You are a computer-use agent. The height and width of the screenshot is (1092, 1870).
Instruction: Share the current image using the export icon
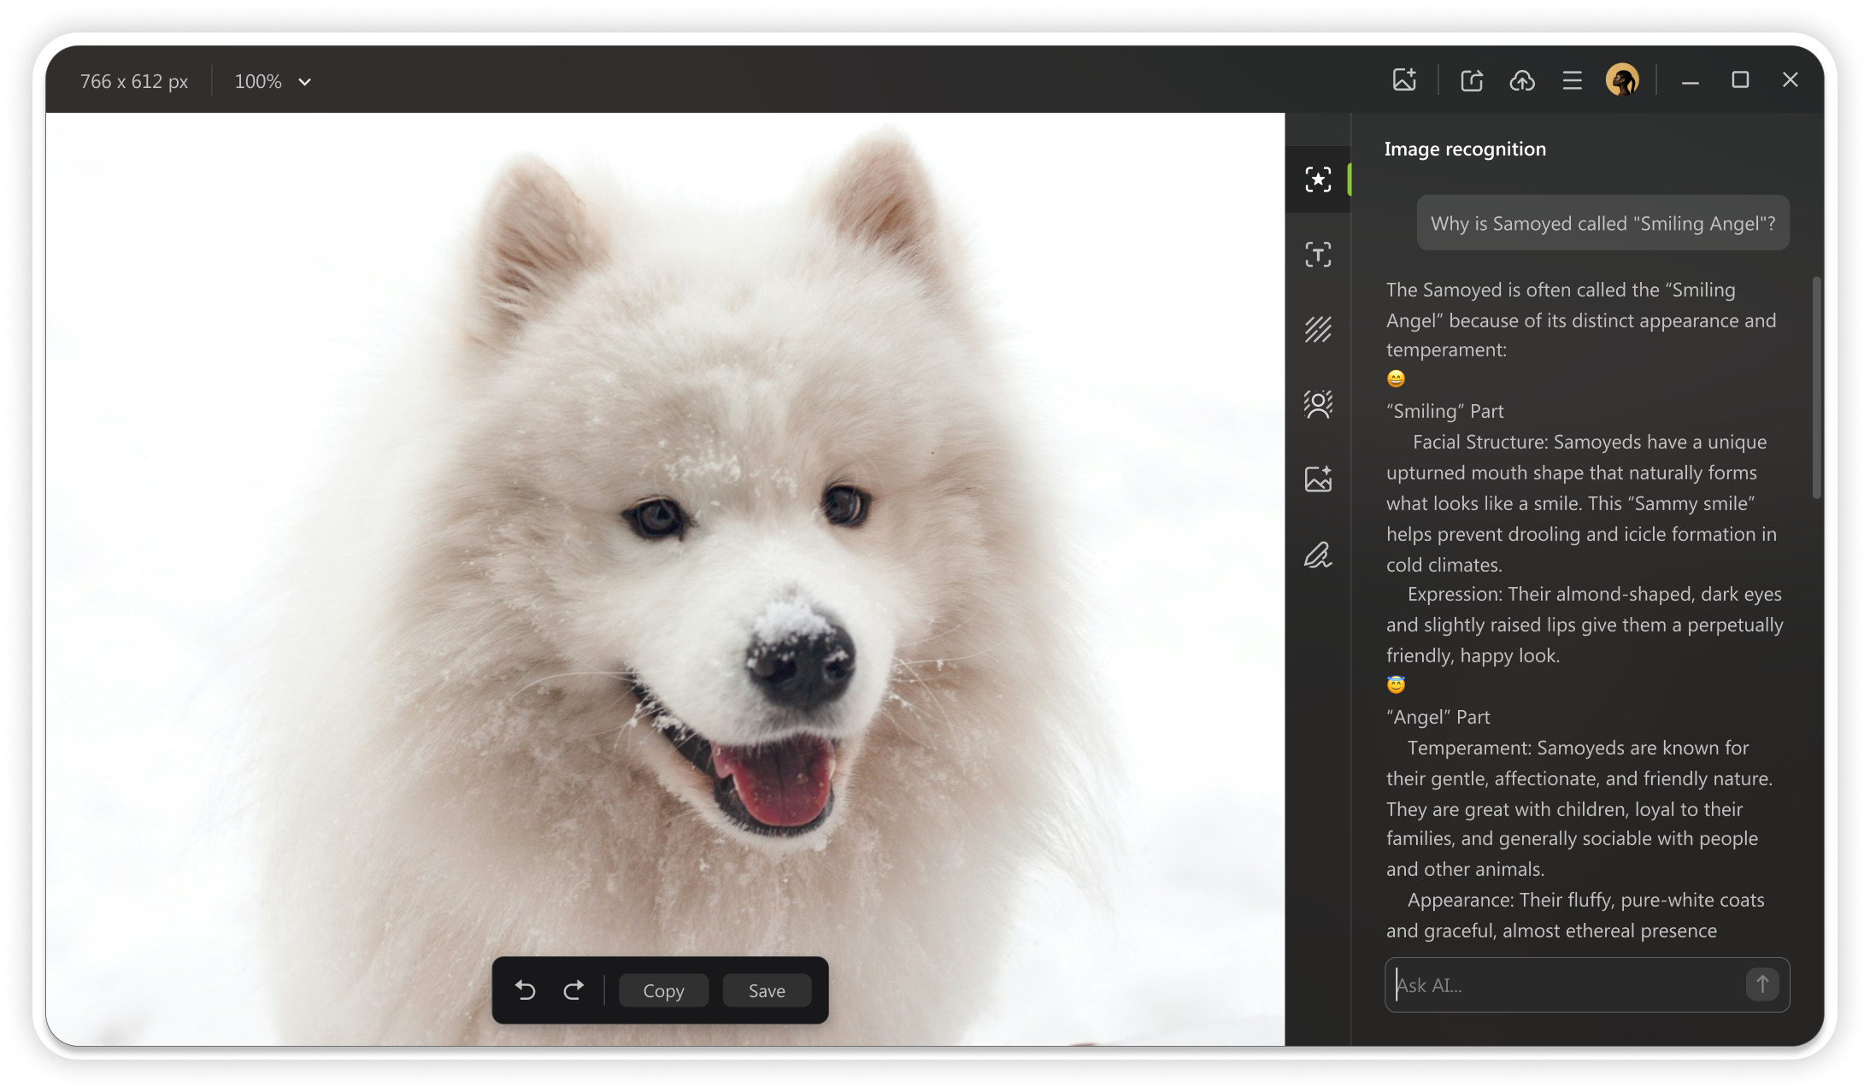(x=1471, y=79)
